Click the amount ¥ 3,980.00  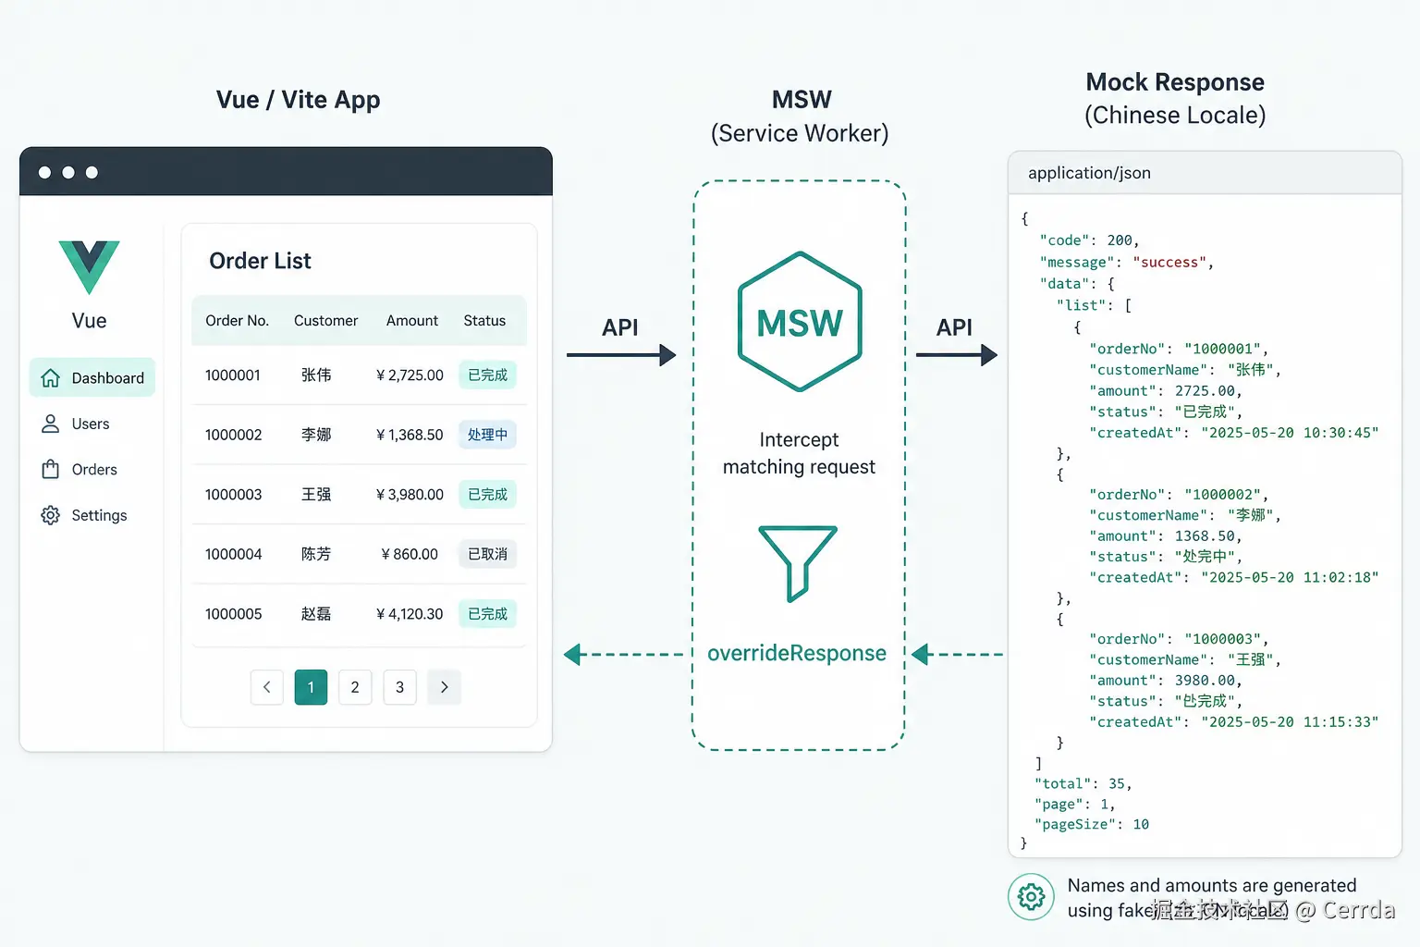410,495
